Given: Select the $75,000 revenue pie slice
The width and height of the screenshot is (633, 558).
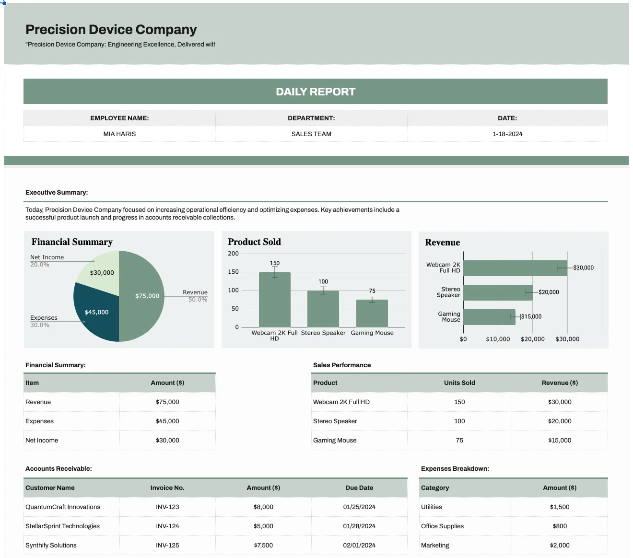Looking at the screenshot, I should (144, 296).
